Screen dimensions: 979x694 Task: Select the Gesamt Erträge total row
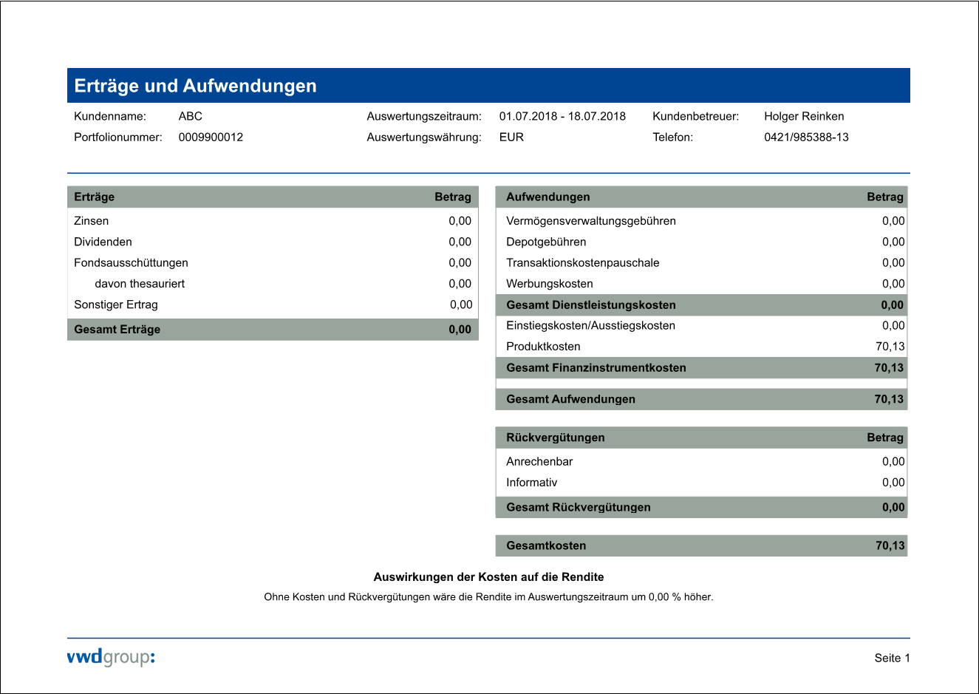click(273, 330)
